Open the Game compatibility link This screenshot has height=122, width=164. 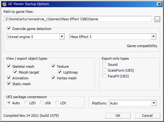coord(142,46)
